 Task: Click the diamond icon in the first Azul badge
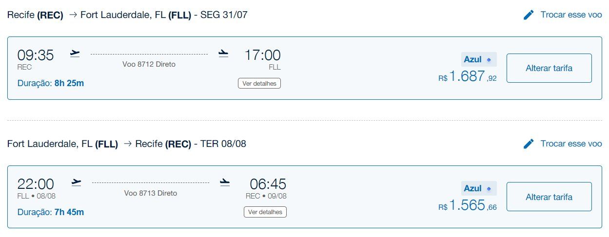coord(489,59)
